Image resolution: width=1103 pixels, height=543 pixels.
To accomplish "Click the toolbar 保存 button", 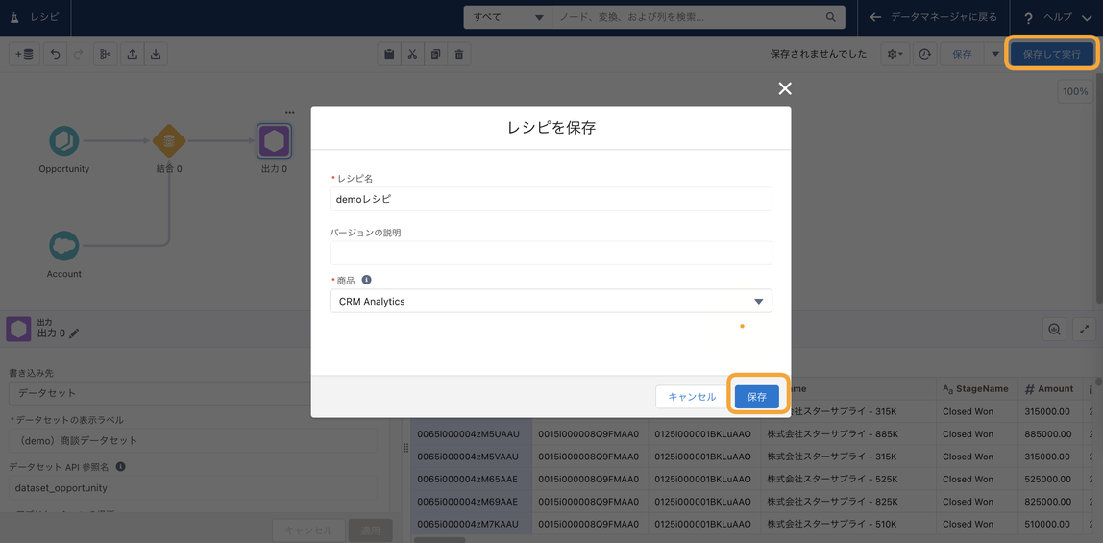I will point(962,54).
